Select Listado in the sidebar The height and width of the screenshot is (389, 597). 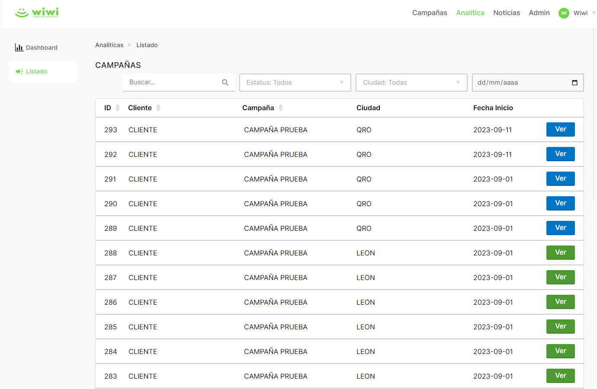click(x=43, y=71)
